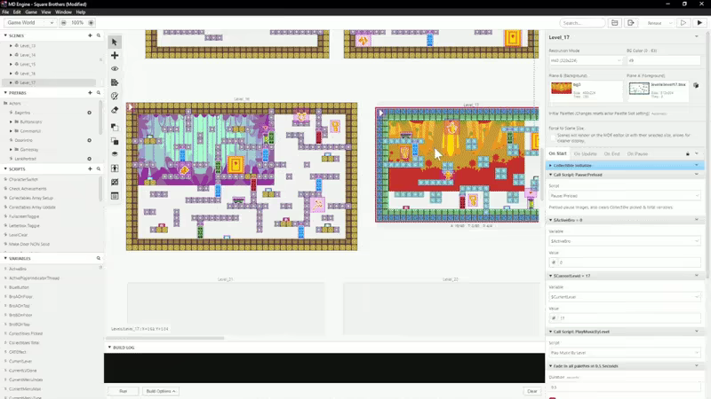Toggle the lock icon on the script tabs row
711x399 pixels.
(687, 153)
